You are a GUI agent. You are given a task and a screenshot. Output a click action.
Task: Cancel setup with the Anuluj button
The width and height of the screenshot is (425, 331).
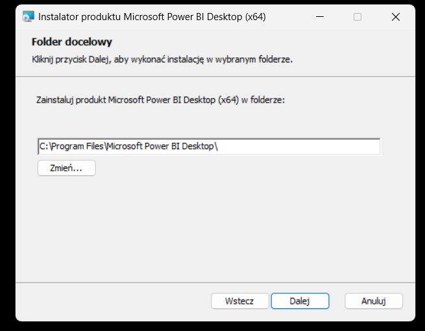point(374,301)
